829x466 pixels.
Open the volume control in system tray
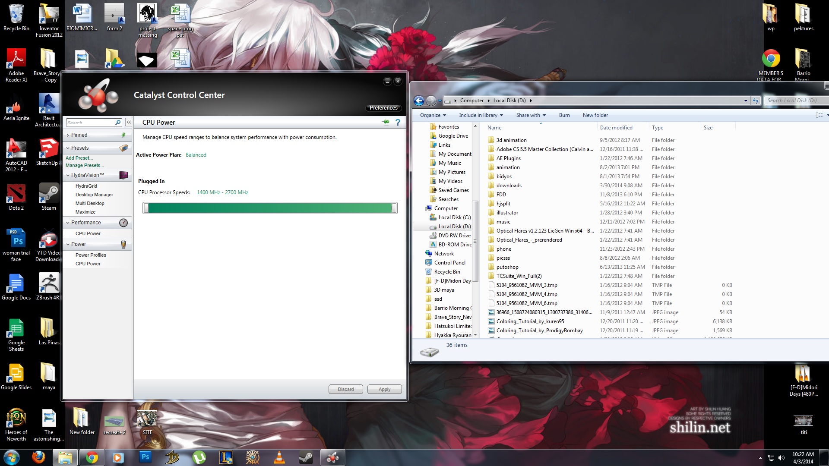781,458
